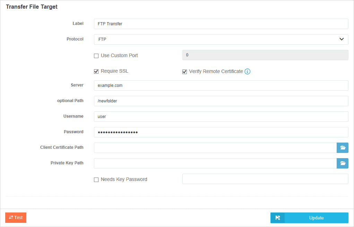This screenshot has width=354, height=227.
Task: Uncheck Verify Remote Certificate
Action: (x=184, y=71)
